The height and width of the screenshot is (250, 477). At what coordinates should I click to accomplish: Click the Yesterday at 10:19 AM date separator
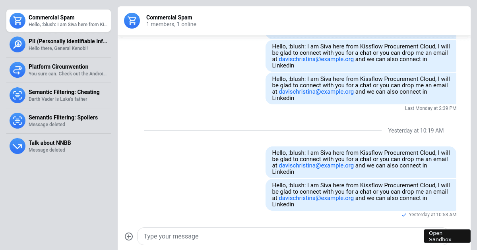click(x=416, y=131)
